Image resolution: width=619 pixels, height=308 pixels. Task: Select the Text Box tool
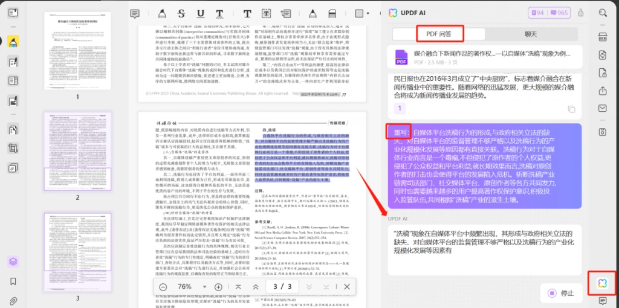coord(267,14)
